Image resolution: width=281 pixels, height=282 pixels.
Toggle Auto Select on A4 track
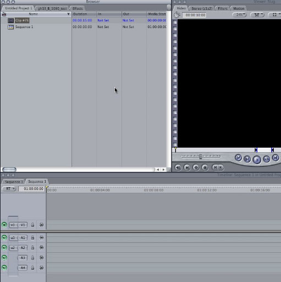tap(41, 268)
